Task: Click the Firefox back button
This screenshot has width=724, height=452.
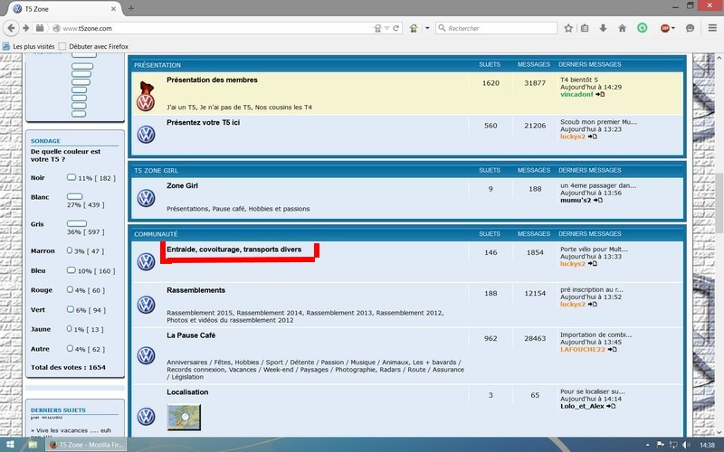Action: click(11, 28)
